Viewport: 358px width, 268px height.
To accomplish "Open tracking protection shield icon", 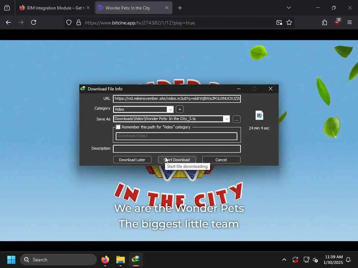I will (69, 23).
